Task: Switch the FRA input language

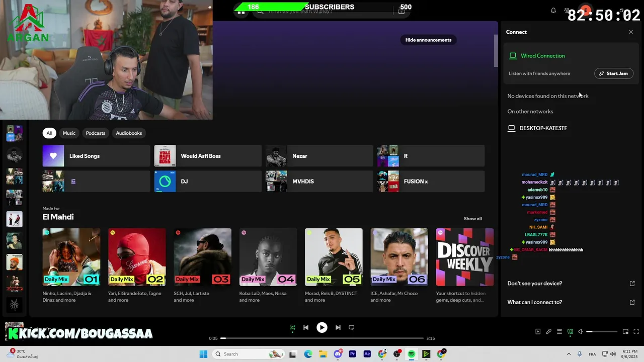Action: [592, 354]
